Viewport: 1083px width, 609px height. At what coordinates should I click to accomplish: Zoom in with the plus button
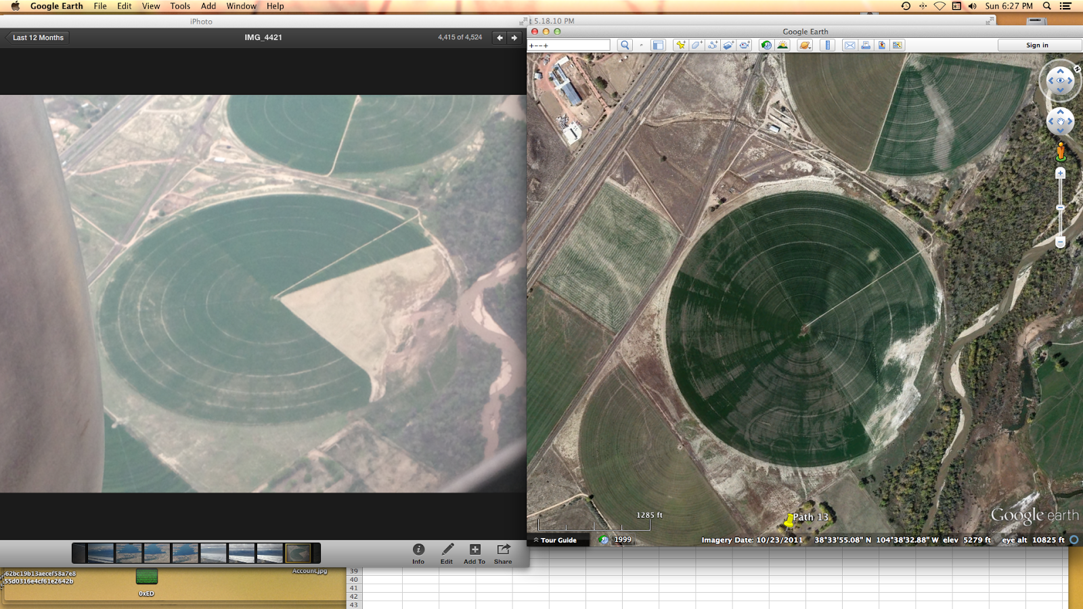tap(1061, 174)
